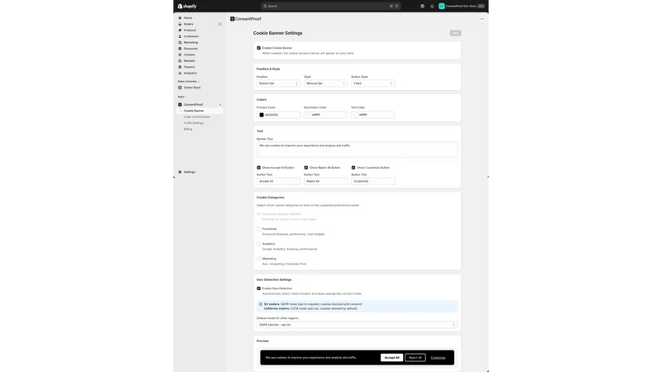Click the Accept All button text field
The image size is (662, 372).
click(279, 181)
